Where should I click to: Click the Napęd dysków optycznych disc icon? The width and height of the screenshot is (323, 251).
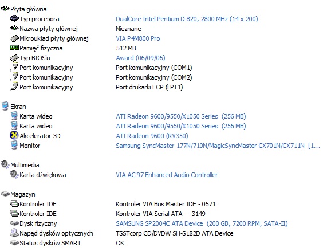[14, 233]
